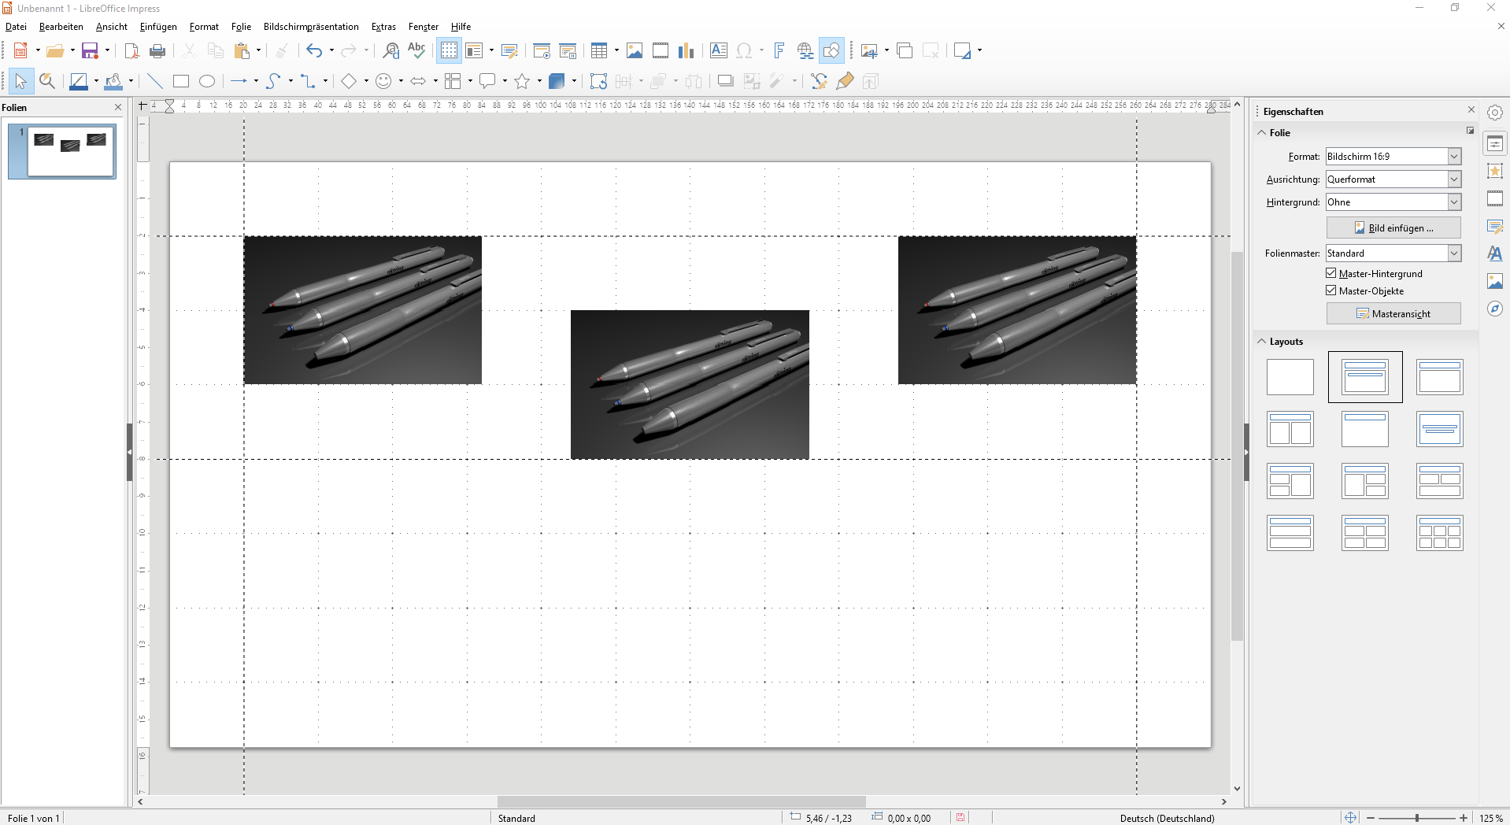Viewport: 1510px width, 825px height.
Task: Click the line color pencil icon
Action: click(79, 81)
